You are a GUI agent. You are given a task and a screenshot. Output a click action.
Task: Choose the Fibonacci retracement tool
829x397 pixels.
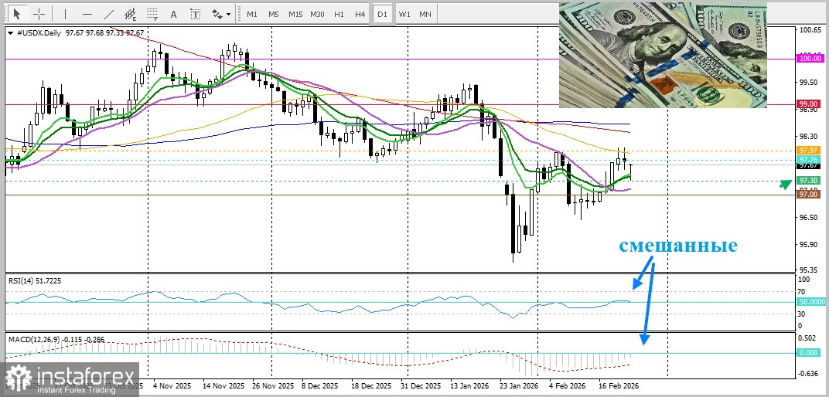[x=152, y=14]
